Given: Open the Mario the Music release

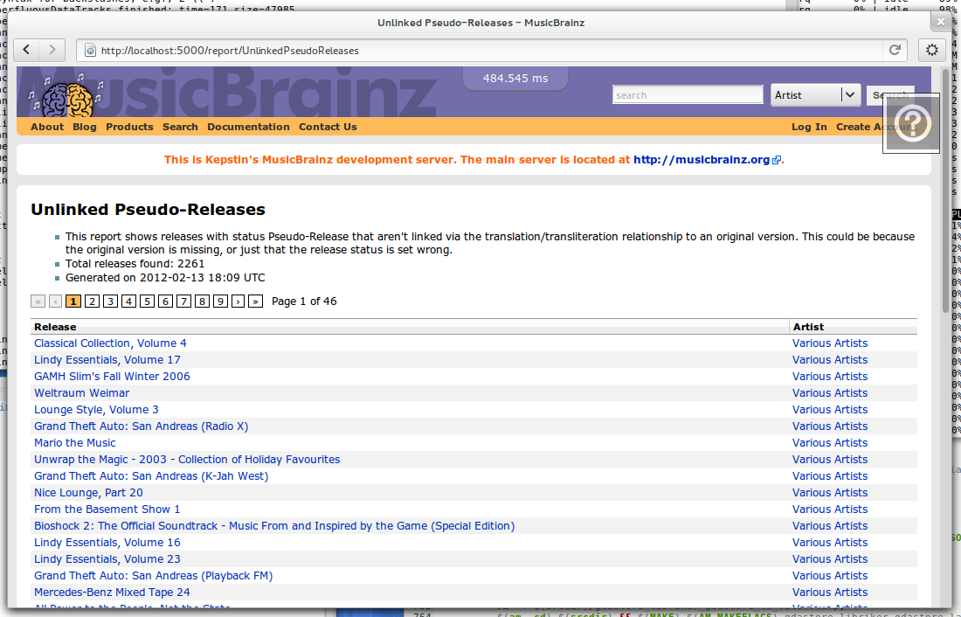Looking at the screenshot, I should click(75, 443).
